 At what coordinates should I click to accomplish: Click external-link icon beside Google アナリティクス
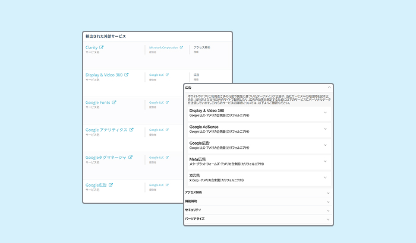click(131, 130)
